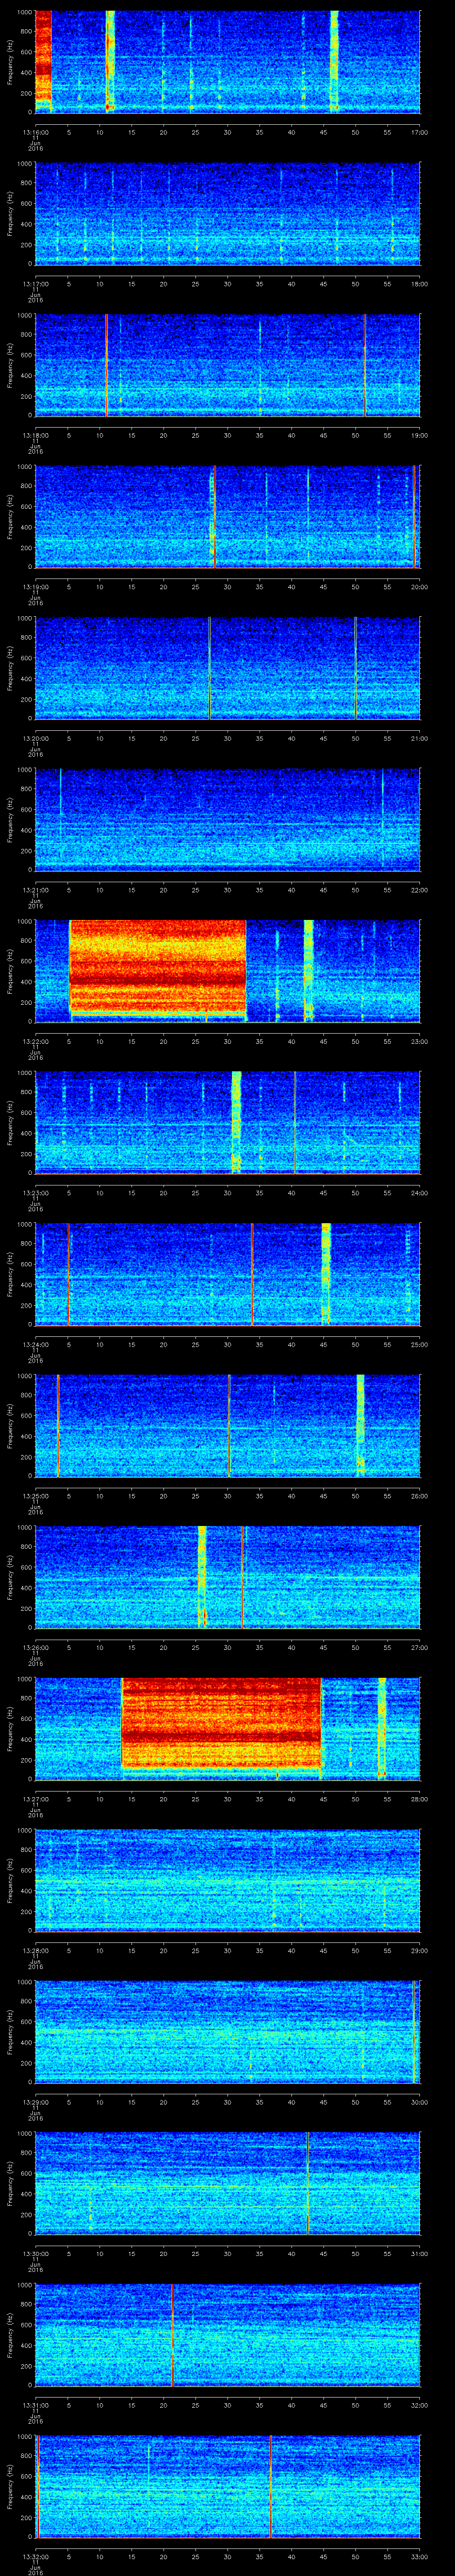Click the '13:28:00' time axis label
This screenshot has height=2576, width=455.
pos(35,1950)
